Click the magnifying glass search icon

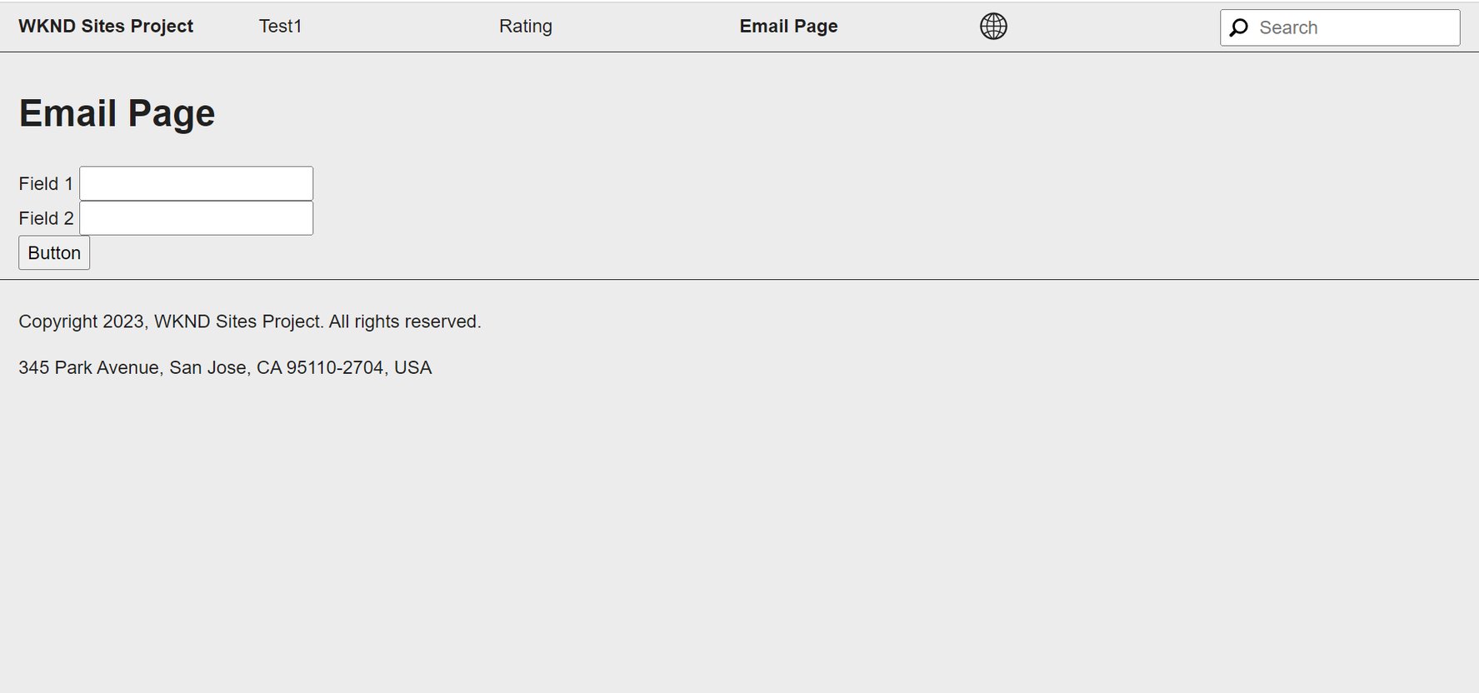click(1238, 27)
